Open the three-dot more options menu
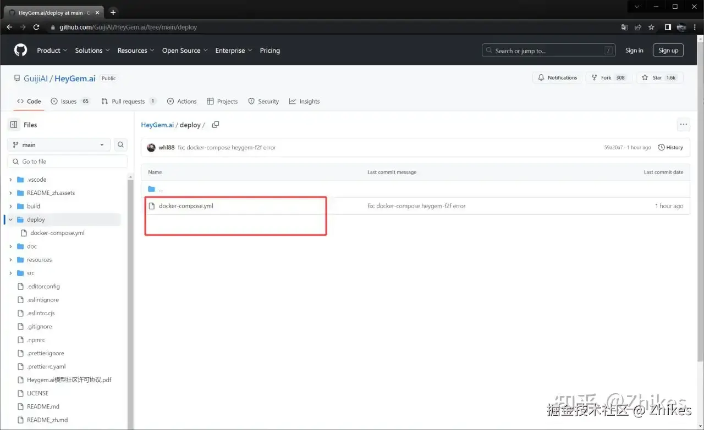Viewport: 704px width, 430px height. point(684,125)
